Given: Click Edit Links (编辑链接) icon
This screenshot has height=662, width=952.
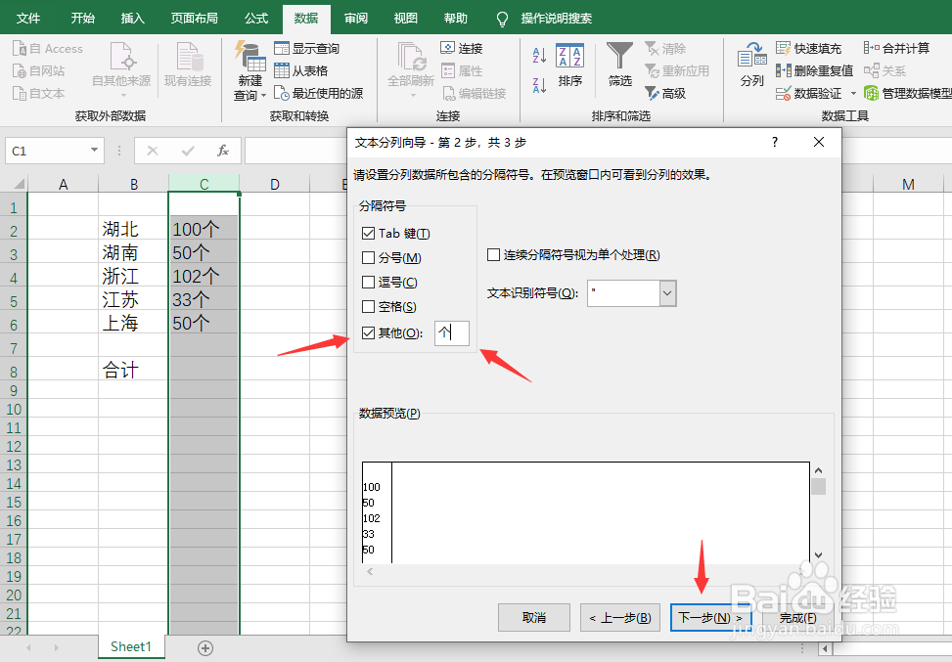Looking at the screenshot, I should [x=449, y=94].
